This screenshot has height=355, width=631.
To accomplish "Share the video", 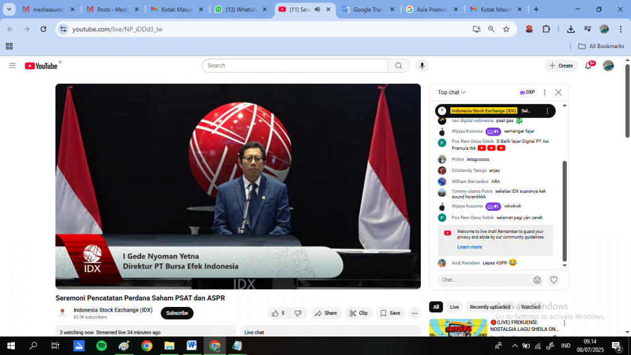I will [326, 313].
